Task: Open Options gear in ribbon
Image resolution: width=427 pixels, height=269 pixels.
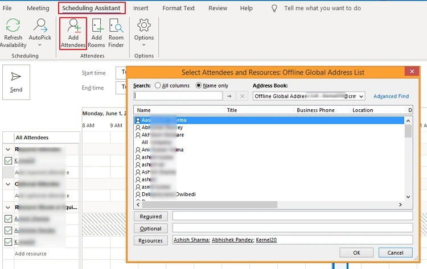Action: point(144,25)
